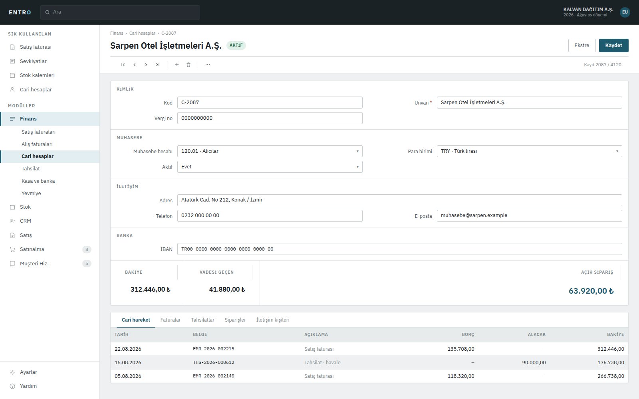The width and height of the screenshot is (639, 399).
Task: Switch to Tahsilatlar tab
Action: [202, 320]
